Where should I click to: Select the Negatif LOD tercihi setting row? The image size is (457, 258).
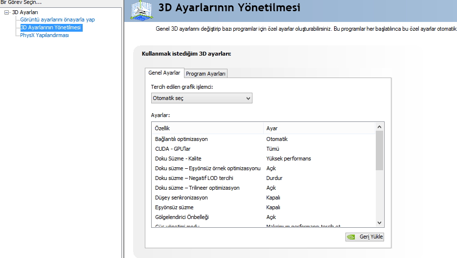tap(194, 178)
